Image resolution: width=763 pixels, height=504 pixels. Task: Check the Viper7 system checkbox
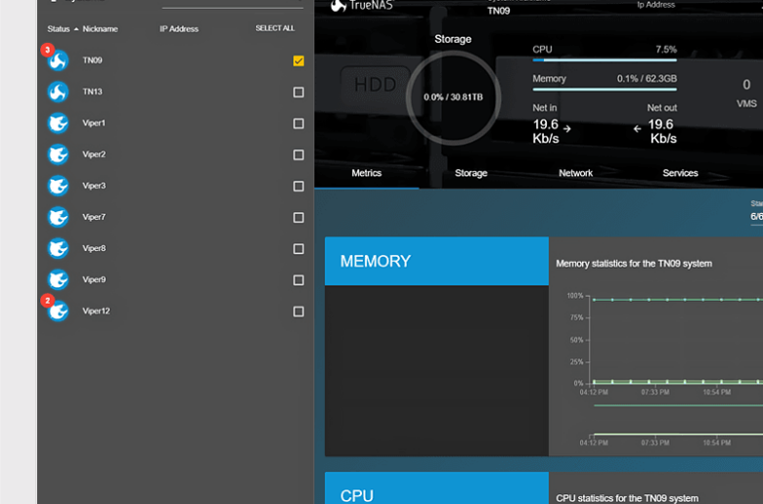tap(298, 217)
